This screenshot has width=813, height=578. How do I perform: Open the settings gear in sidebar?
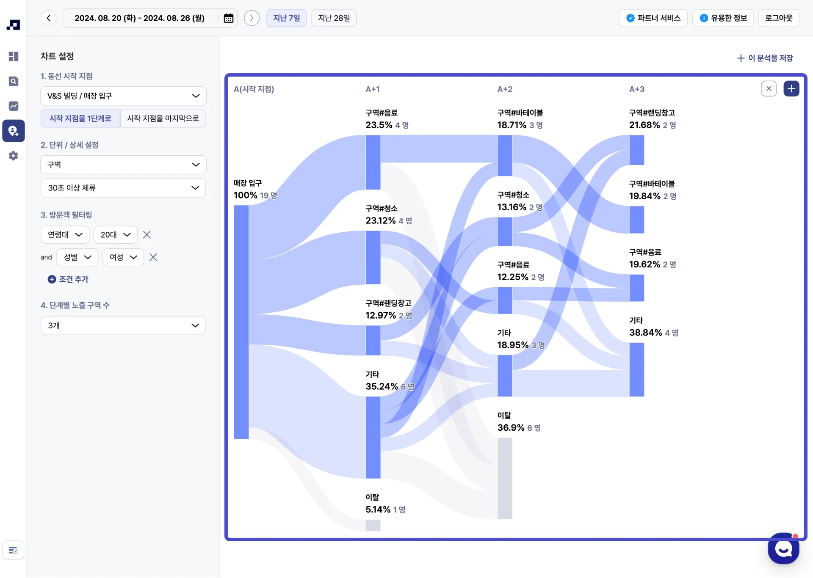coord(13,156)
